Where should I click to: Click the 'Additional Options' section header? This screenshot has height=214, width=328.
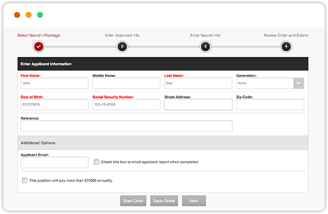(x=163, y=143)
